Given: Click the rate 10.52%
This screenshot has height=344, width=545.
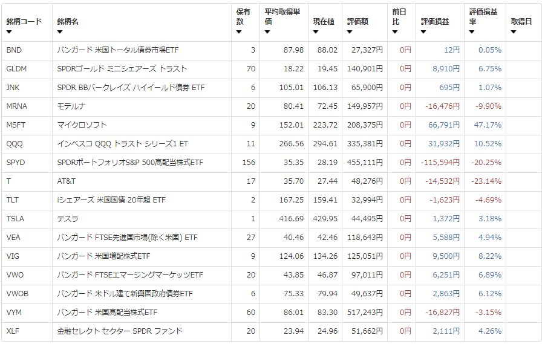Looking at the screenshot, I should 488,144.
